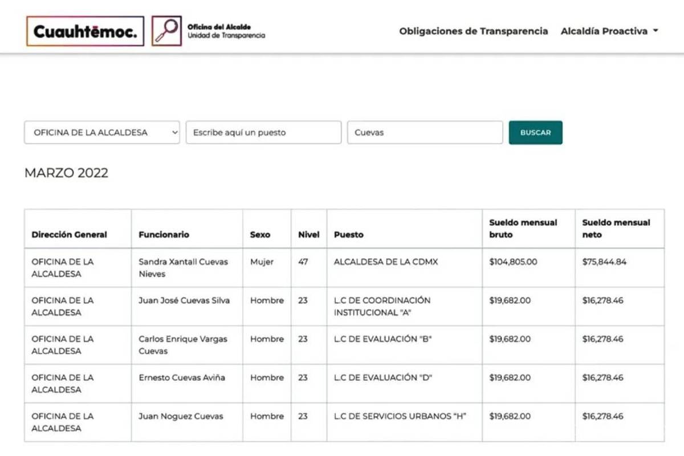Click the Nivel column header
This screenshot has height=456, width=684.
point(308,234)
